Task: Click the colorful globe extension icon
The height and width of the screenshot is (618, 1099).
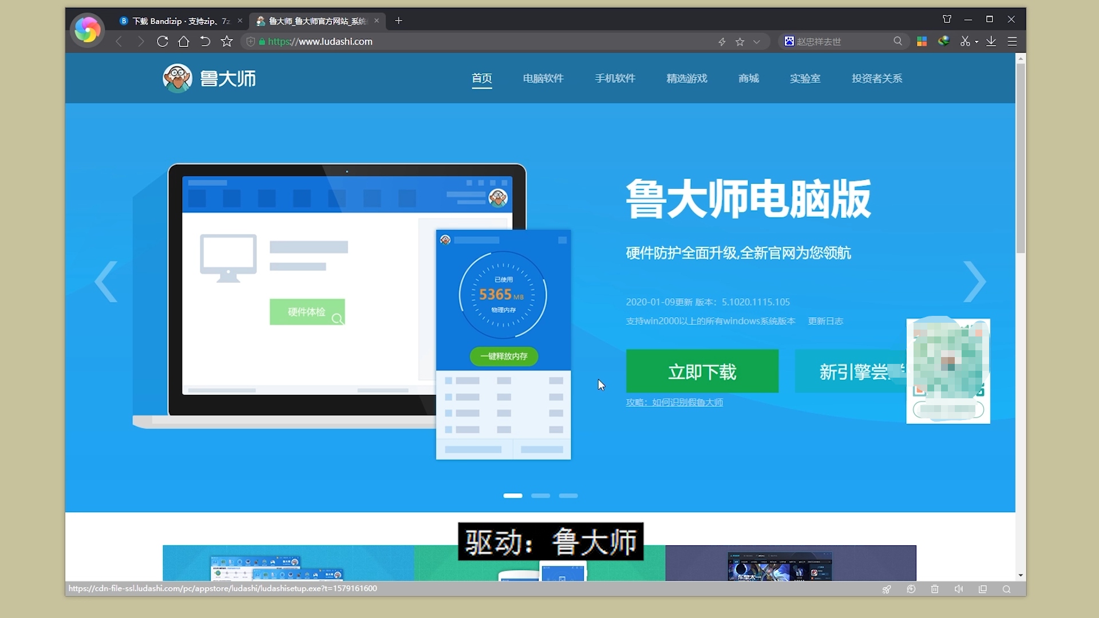Action: pos(944,41)
